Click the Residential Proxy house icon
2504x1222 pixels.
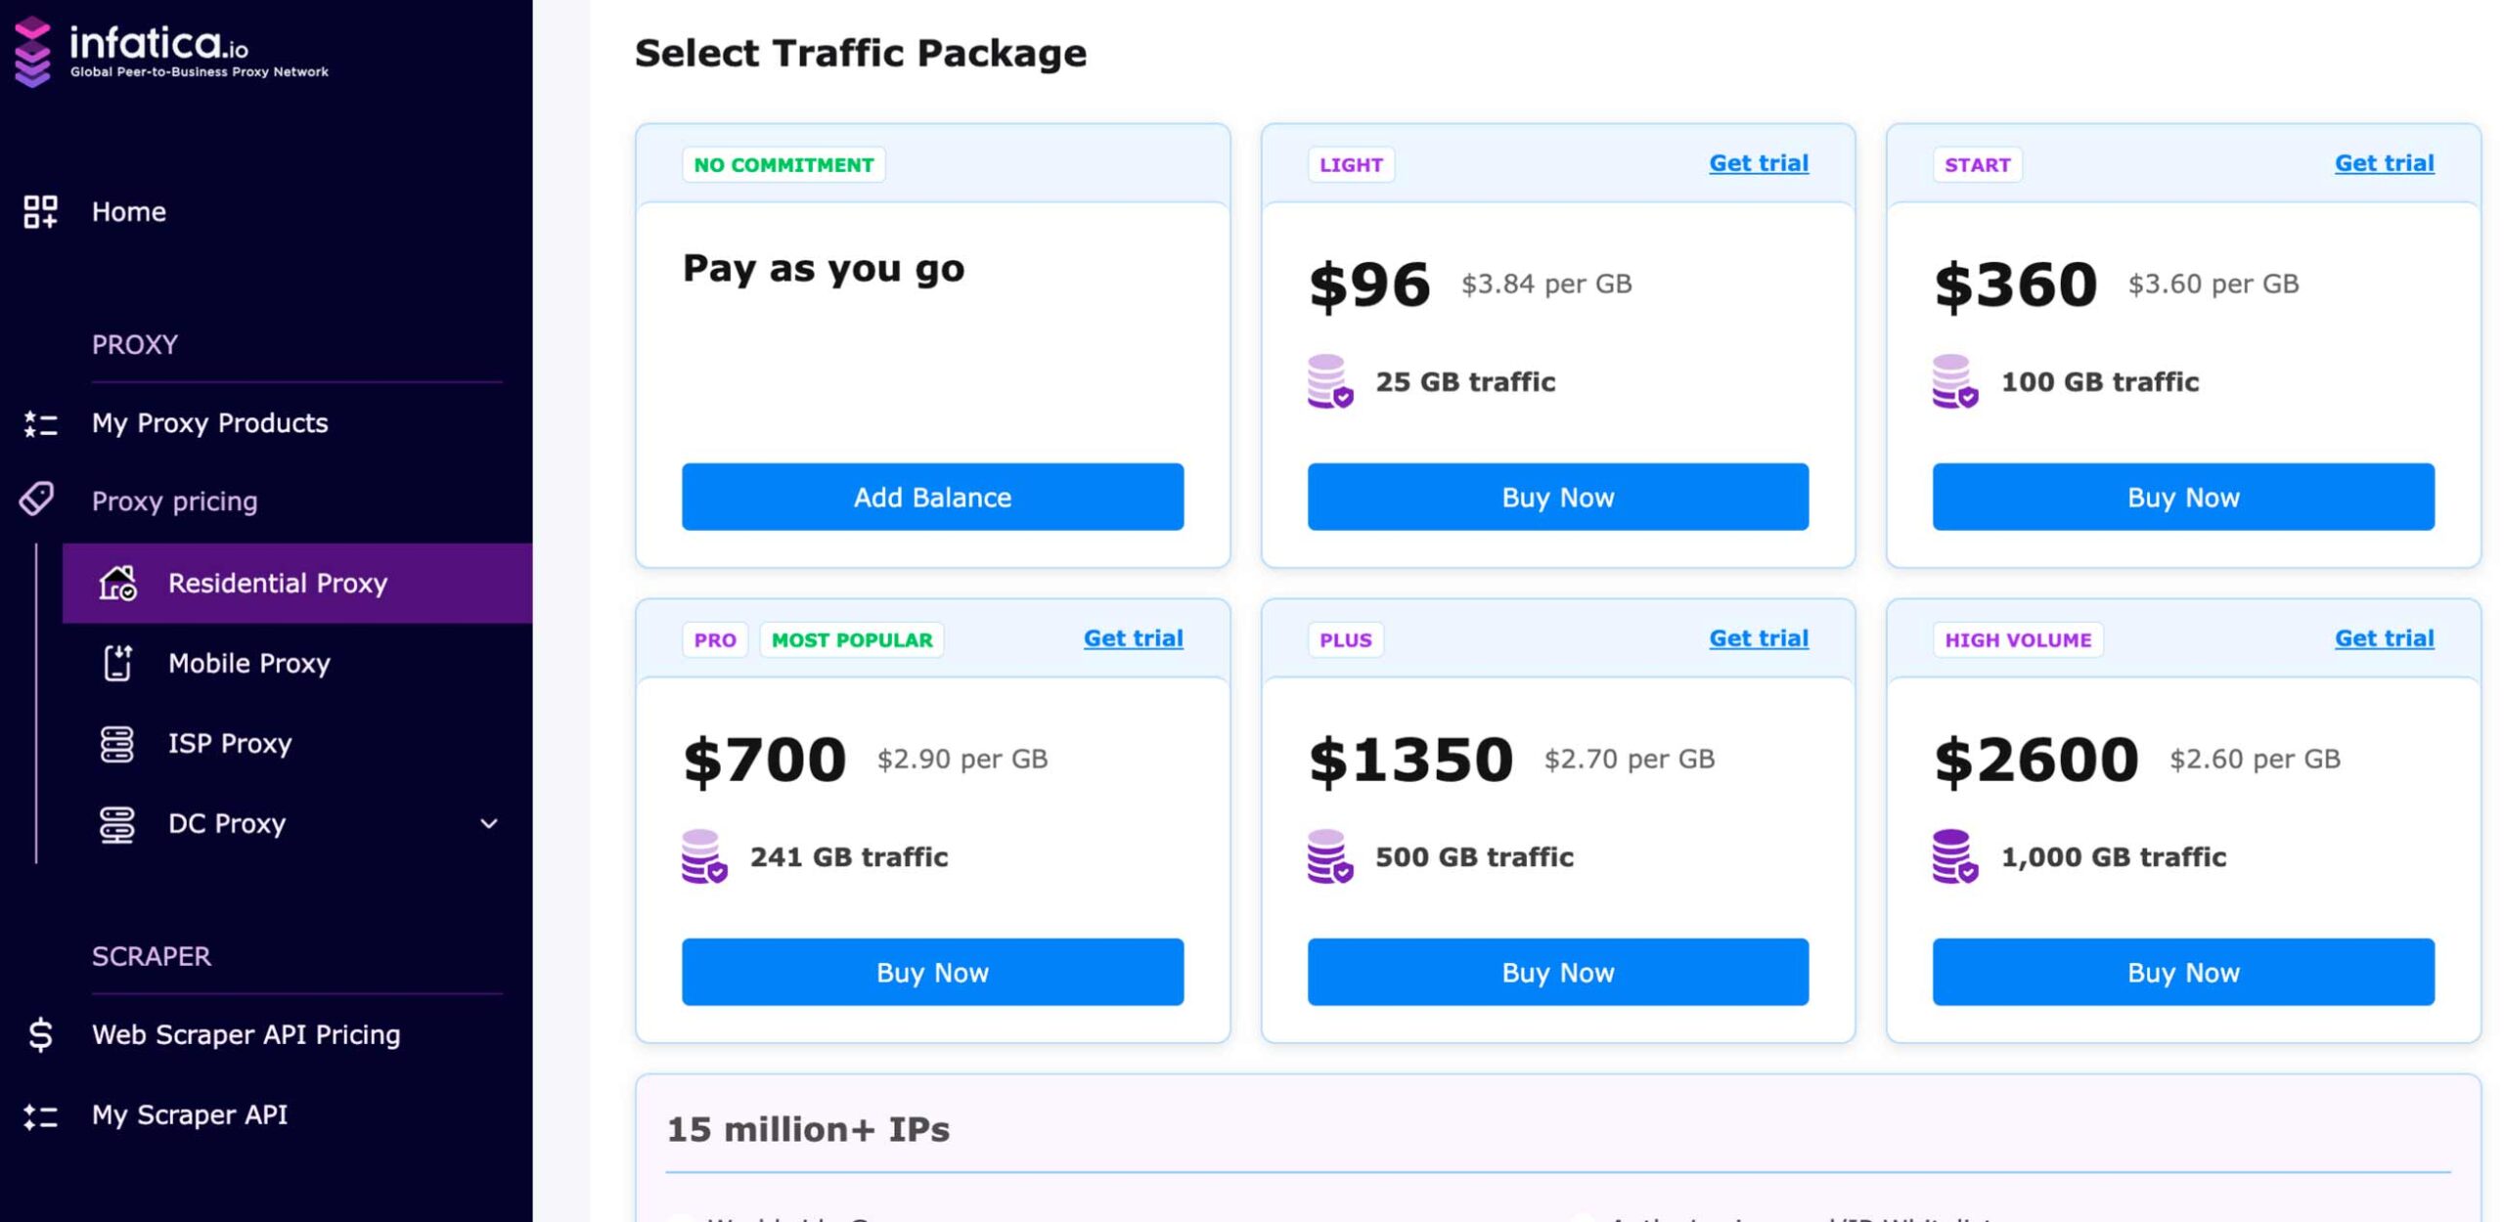(117, 583)
